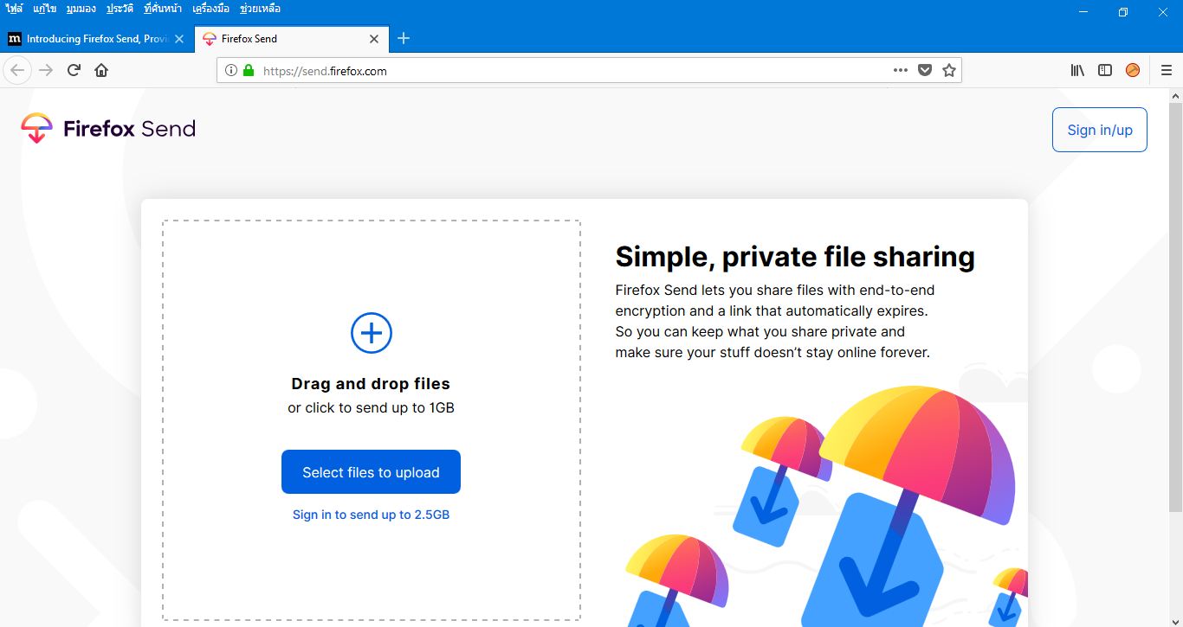Click the Firefox Send logo
The width and height of the screenshot is (1183, 627).
click(108, 129)
